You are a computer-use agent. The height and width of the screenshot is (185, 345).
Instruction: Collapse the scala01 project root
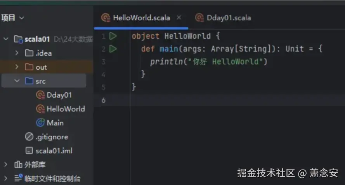pos(6,39)
